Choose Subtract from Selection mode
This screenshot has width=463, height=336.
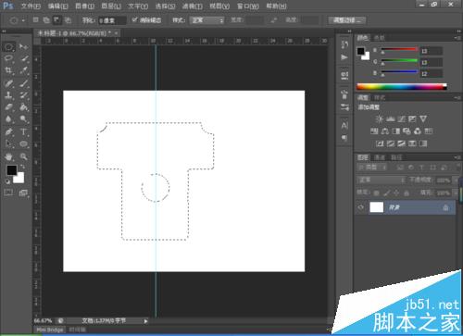(57, 20)
